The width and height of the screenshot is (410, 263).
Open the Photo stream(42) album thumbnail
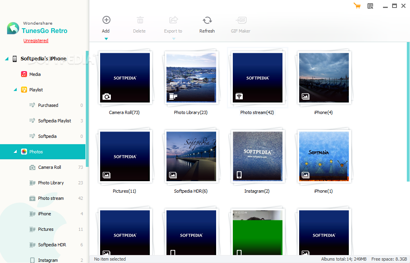click(x=257, y=77)
